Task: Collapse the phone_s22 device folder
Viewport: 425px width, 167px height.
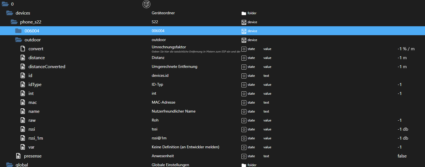Action: coord(14,22)
